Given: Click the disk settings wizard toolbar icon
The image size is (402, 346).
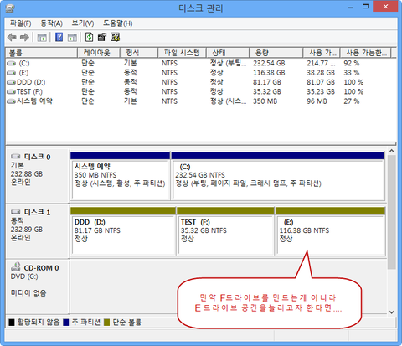Looking at the screenshot, I should click(116, 37).
